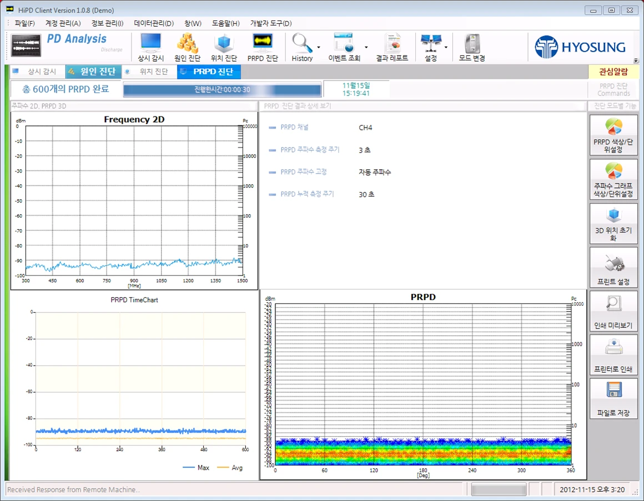
Task: Click the HiPD app icon in the title bar
Action: (x=10, y=10)
